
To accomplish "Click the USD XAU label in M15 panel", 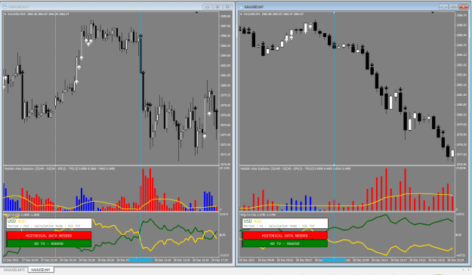I will pos(17,221).
